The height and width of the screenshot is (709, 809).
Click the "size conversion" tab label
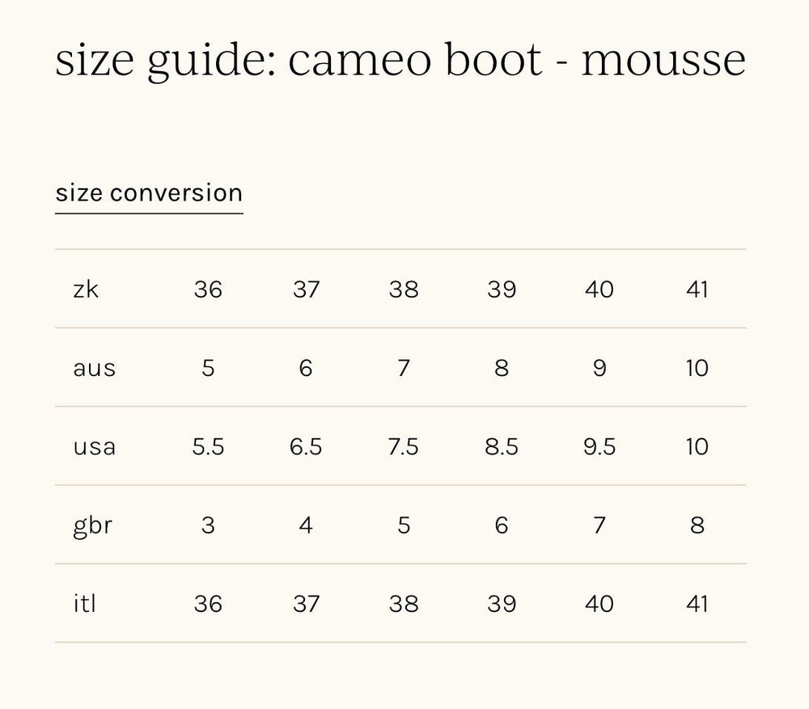point(149,193)
